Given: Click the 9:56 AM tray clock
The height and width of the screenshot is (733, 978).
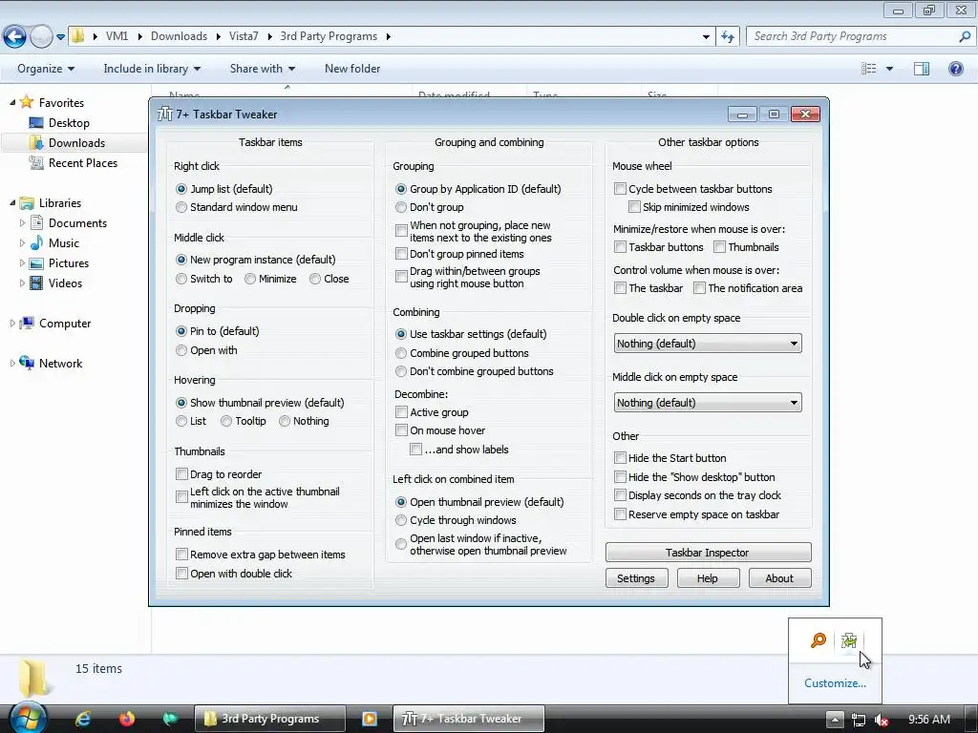Looking at the screenshot, I should (929, 720).
